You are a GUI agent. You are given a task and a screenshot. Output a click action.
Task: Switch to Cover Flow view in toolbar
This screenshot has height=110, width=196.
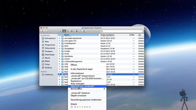(x=72, y=31)
